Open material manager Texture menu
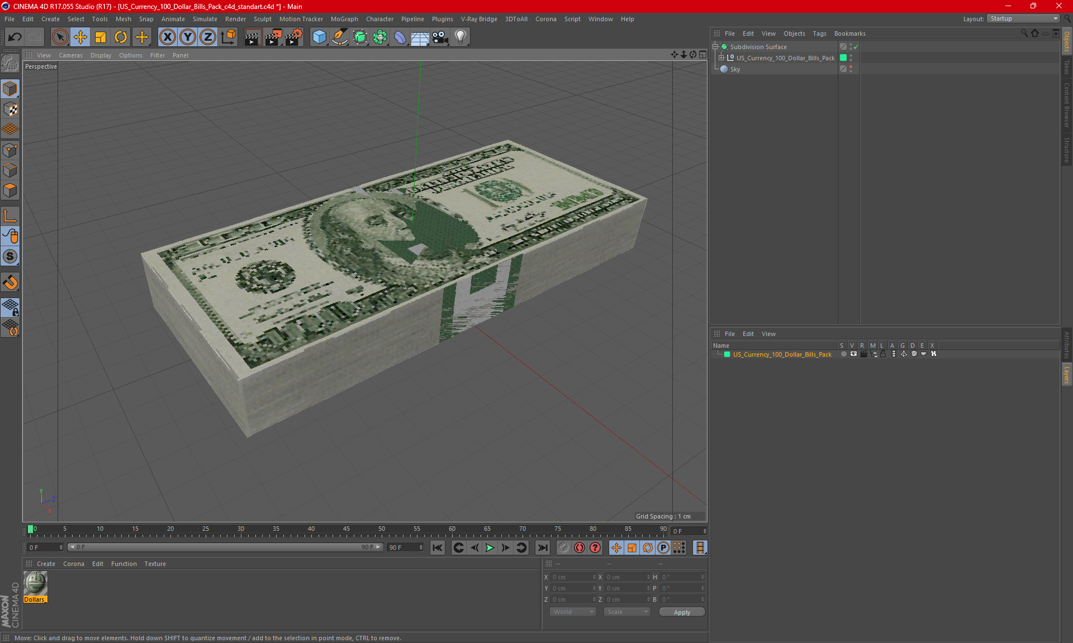Image resolution: width=1073 pixels, height=643 pixels. (x=155, y=564)
